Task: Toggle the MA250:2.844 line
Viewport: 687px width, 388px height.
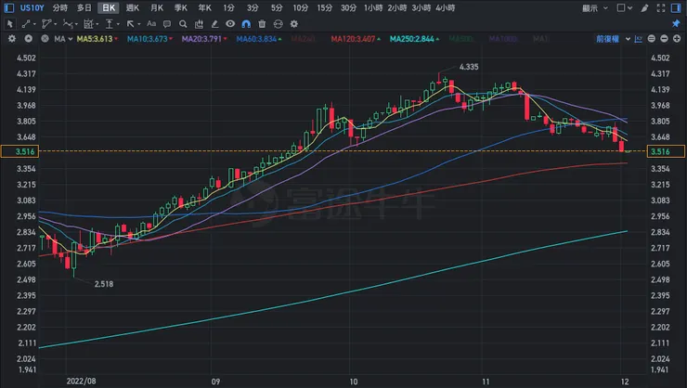Action: pos(414,39)
